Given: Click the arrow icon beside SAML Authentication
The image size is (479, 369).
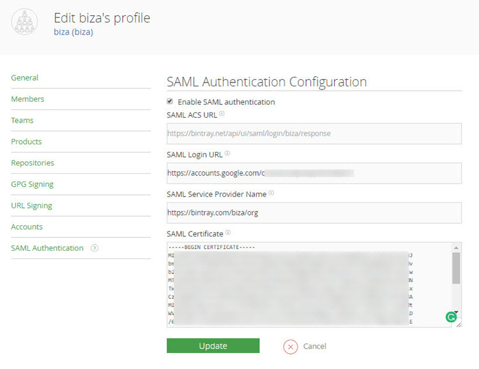Looking at the screenshot, I should click(x=95, y=248).
